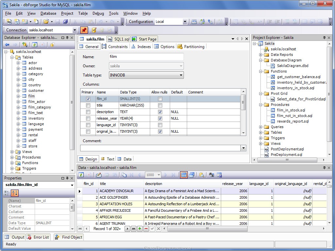Collapse the Functions folder in Project Explorer
This screenshot has width=335, height=251.
pos(260,71)
